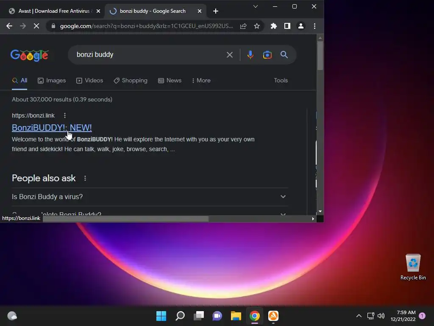The image size is (434, 326).
Task: Switch to Shopping results
Action: tap(131, 80)
